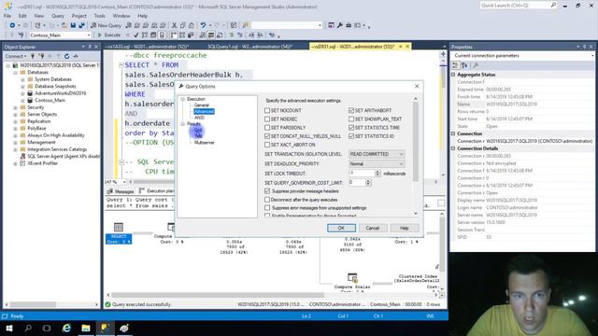Check Disconnect after the query executes
Image resolution: width=598 pixels, height=336 pixels.
[267, 200]
